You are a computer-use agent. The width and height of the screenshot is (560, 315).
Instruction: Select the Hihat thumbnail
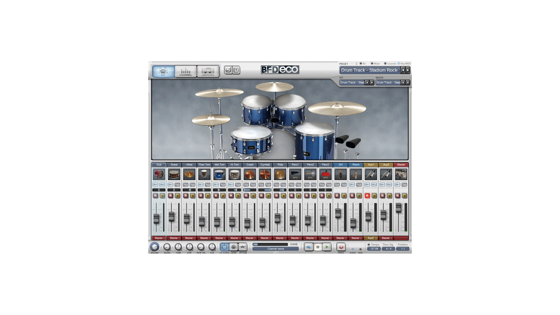tap(189, 174)
